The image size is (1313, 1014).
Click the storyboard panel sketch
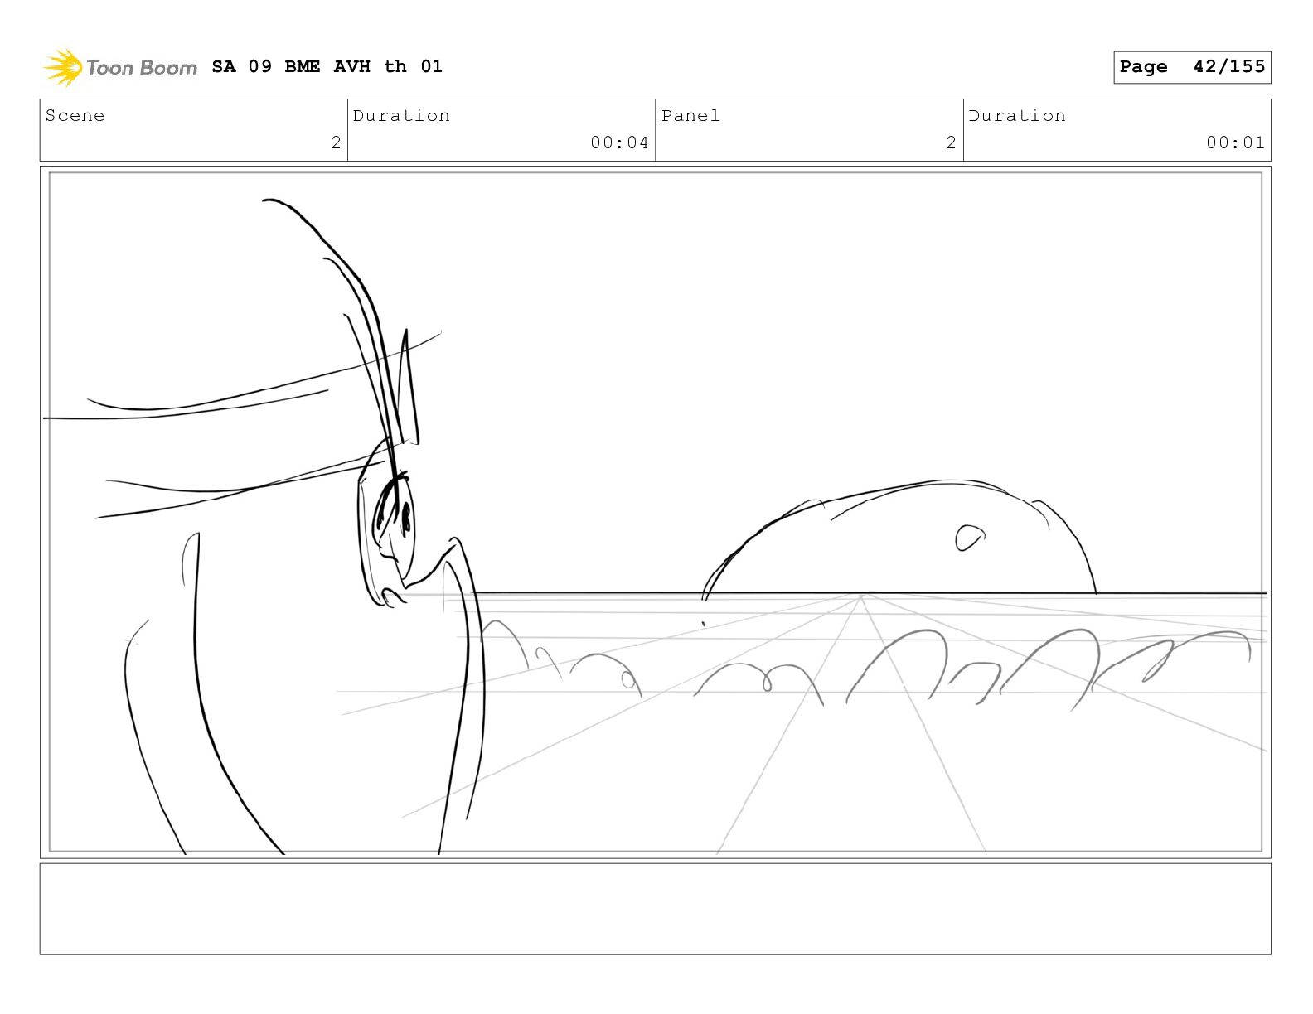[x=656, y=512]
